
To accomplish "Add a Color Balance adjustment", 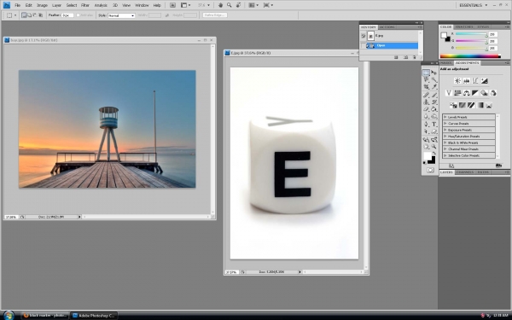I will [x=466, y=93].
